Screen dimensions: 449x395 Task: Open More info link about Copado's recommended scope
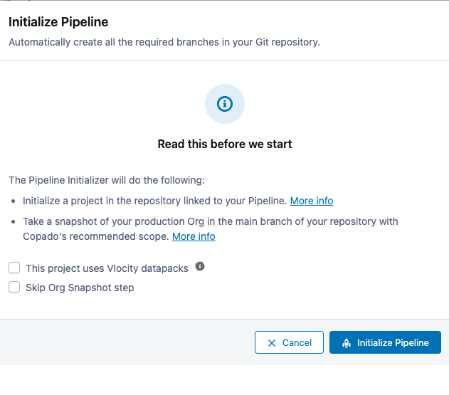(x=194, y=236)
